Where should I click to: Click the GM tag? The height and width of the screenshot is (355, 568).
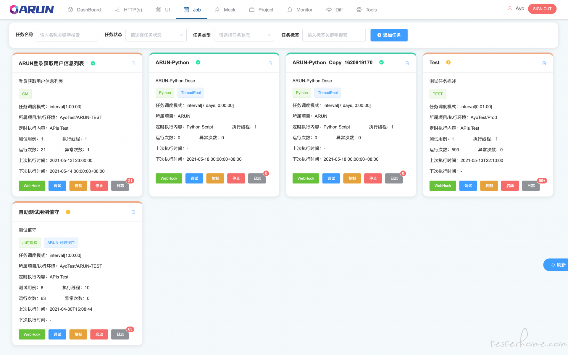click(x=25, y=94)
